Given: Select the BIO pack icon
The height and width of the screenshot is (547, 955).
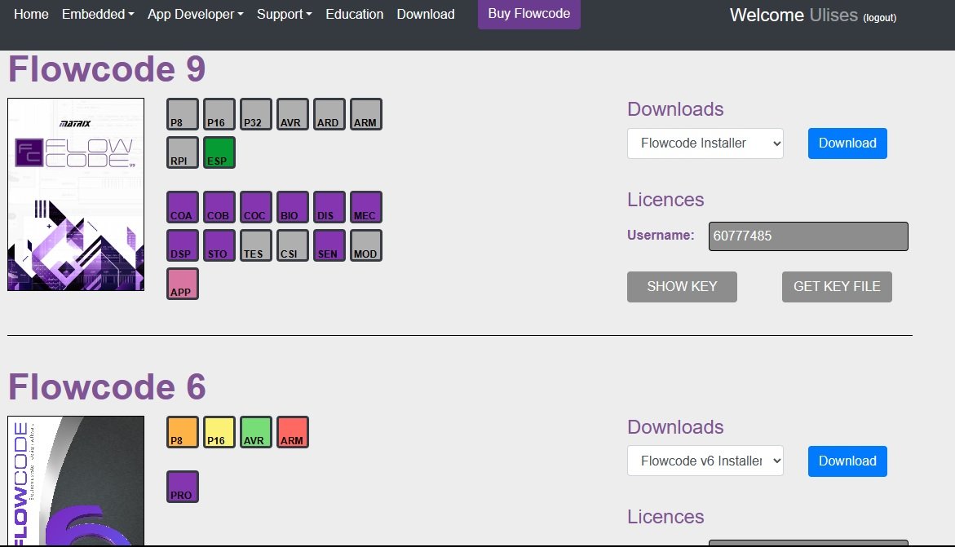Looking at the screenshot, I should coord(293,207).
